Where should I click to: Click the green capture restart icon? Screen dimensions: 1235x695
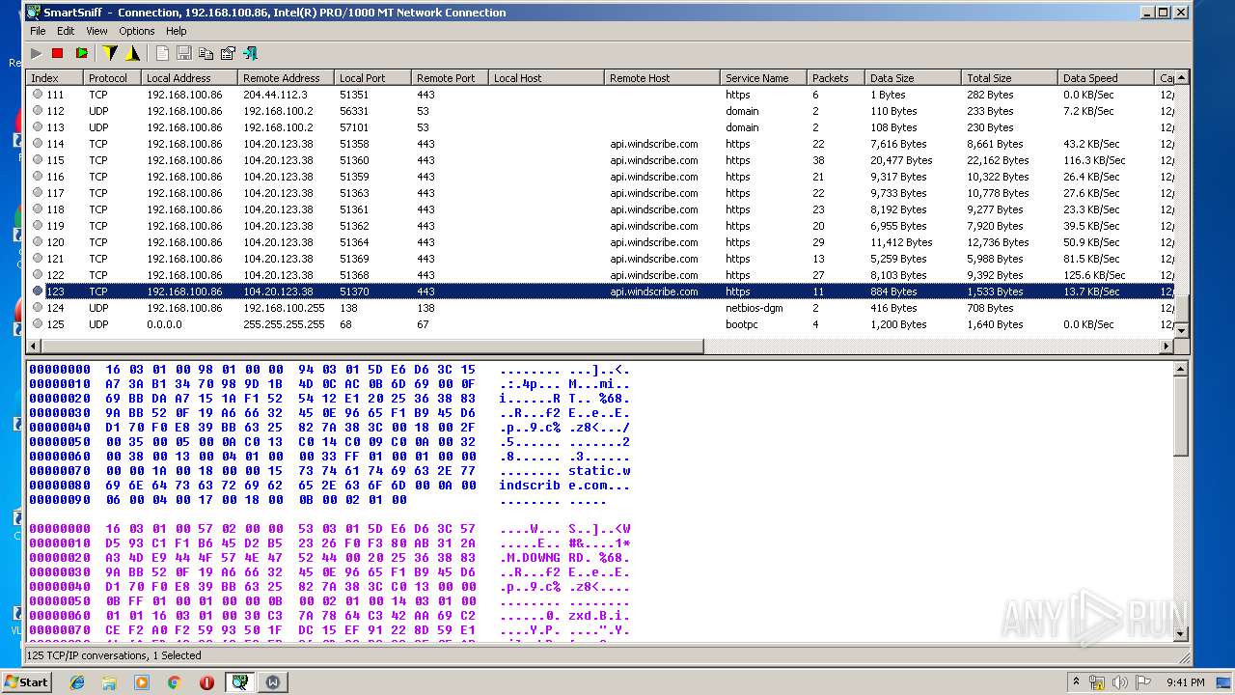point(81,53)
